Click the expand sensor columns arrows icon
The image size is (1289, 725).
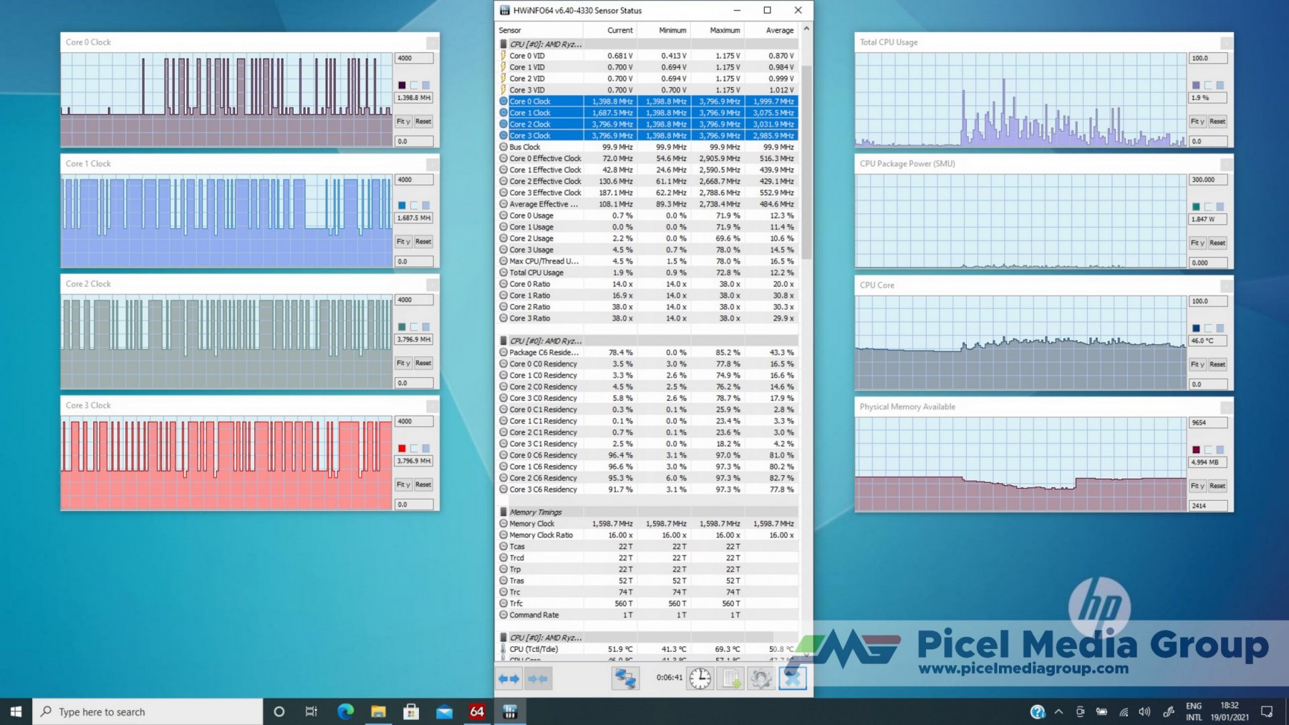(508, 678)
